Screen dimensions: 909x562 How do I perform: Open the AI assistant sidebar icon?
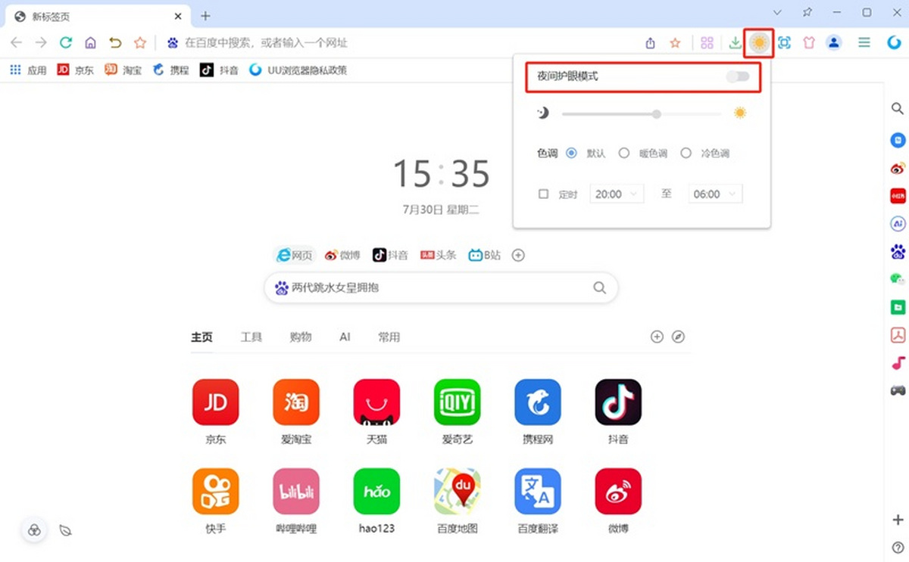(x=898, y=224)
